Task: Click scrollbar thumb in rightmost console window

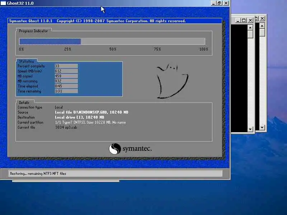Action: (262, 32)
